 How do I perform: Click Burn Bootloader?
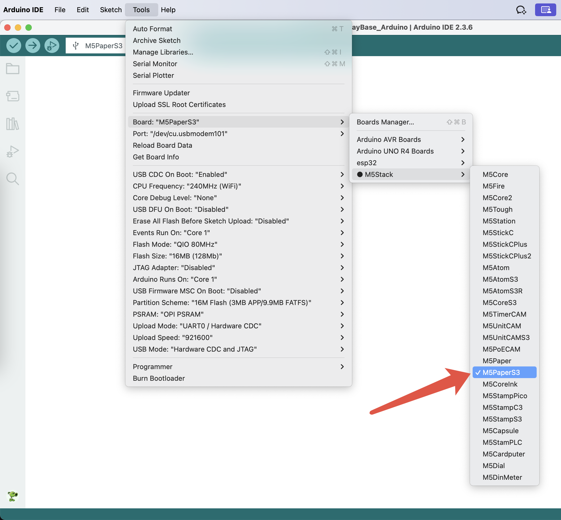pos(238,378)
